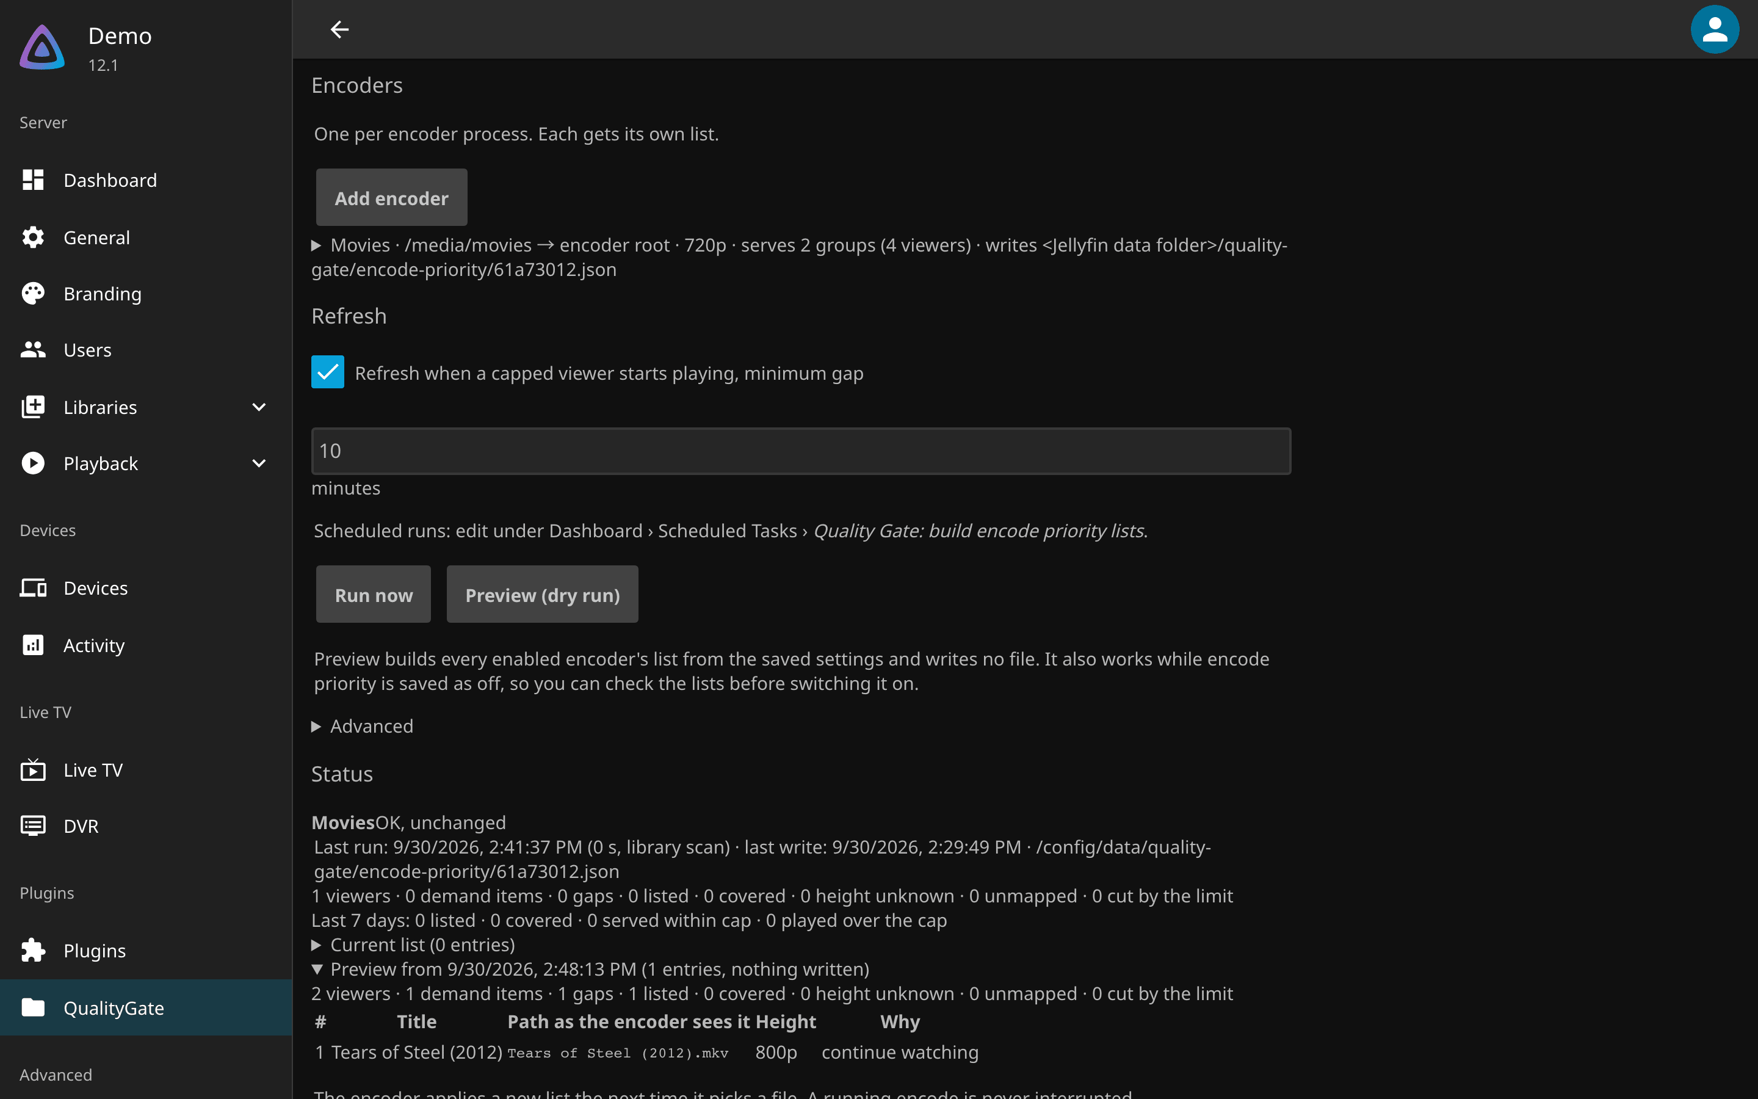Open Dashboard menu label
Image resolution: width=1758 pixels, height=1099 pixels.
pos(110,180)
